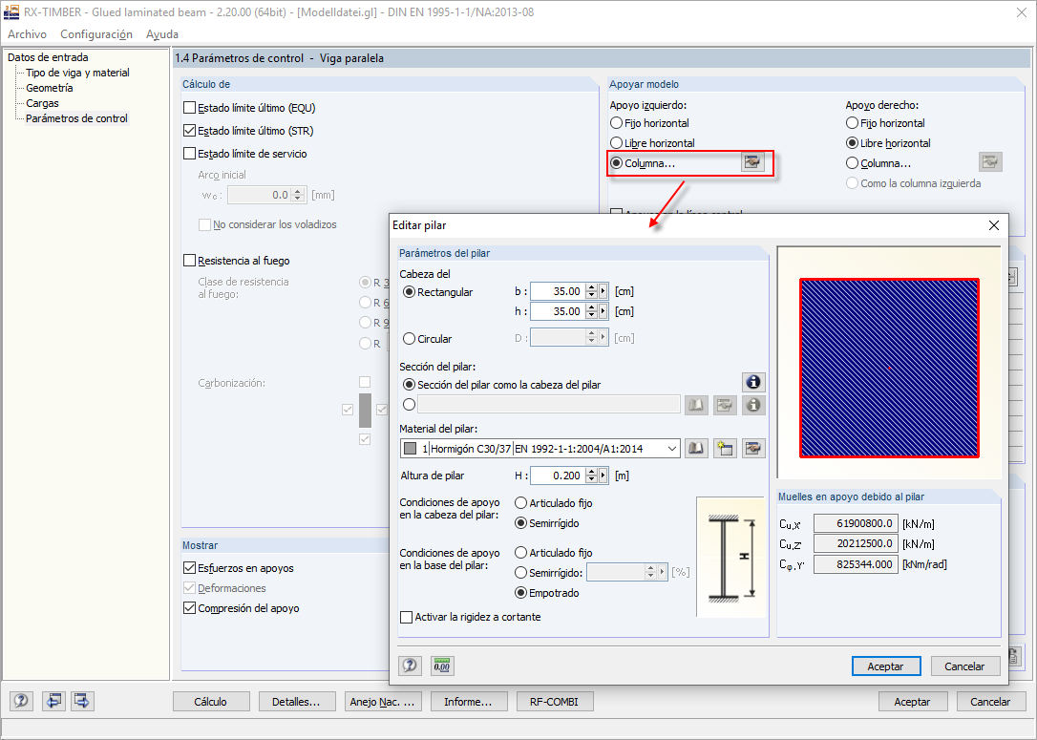Click Aceptar in main window
Image resolution: width=1037 pixels, height=740 pixels.
click(913, 702)
